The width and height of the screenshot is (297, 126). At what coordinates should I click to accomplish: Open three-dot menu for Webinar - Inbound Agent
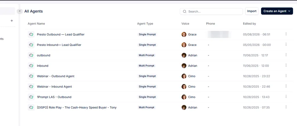[286, 86]
